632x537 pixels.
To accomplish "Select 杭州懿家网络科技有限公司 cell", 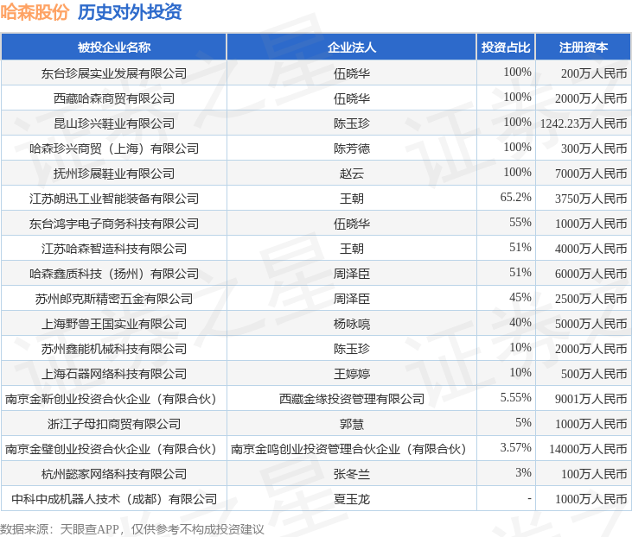I will (x=114, y=474).
